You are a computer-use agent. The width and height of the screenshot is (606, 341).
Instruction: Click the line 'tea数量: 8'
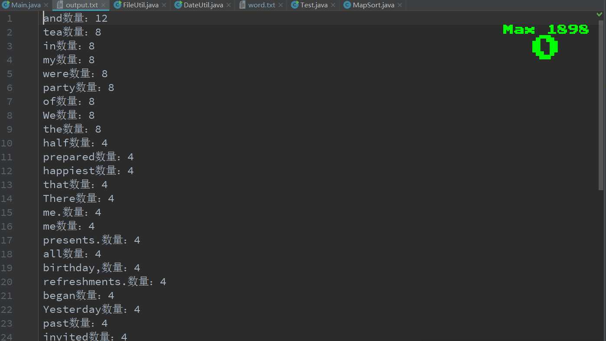[72, 32]
